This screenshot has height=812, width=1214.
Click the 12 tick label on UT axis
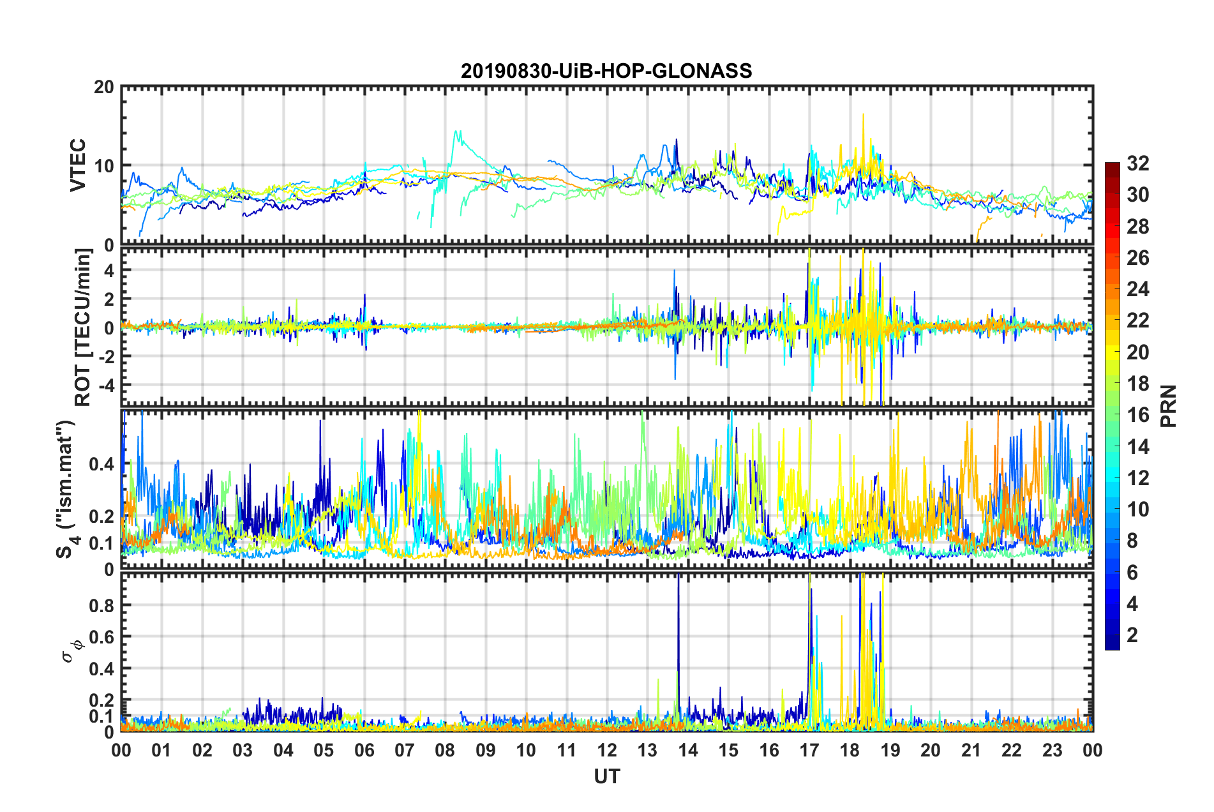click(x=607, y=750)
